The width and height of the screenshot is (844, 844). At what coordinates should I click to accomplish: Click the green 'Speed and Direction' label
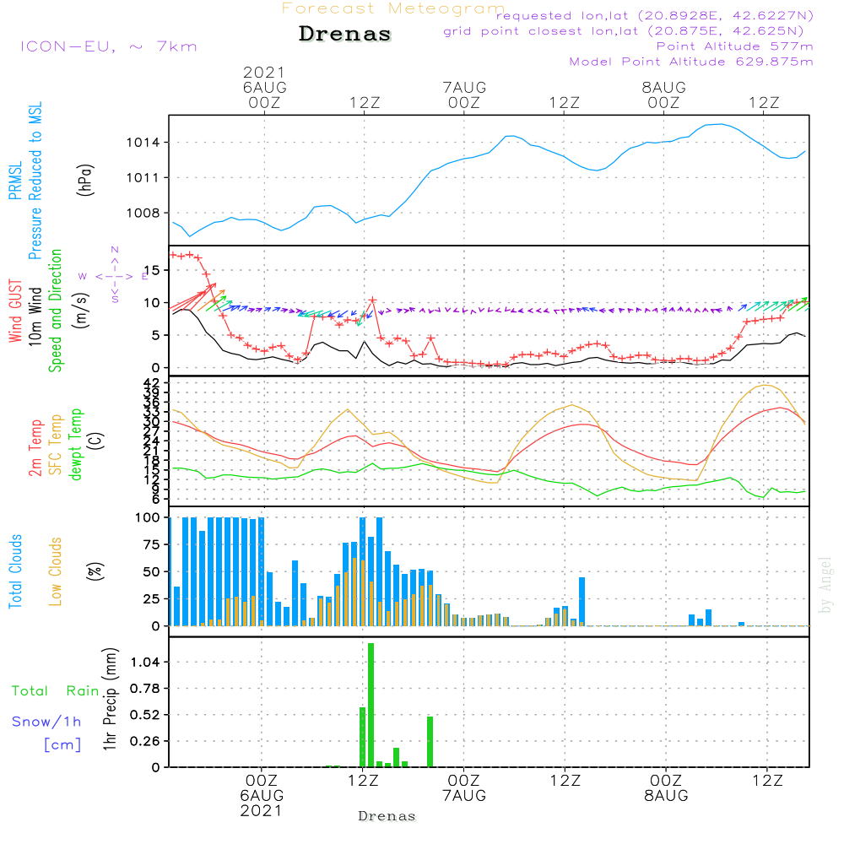pos(56,311)
